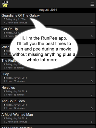Select A Most Wanted Man title
This screenshot has height=128, width=96.
pyautogui.click(x=17, y=114)
